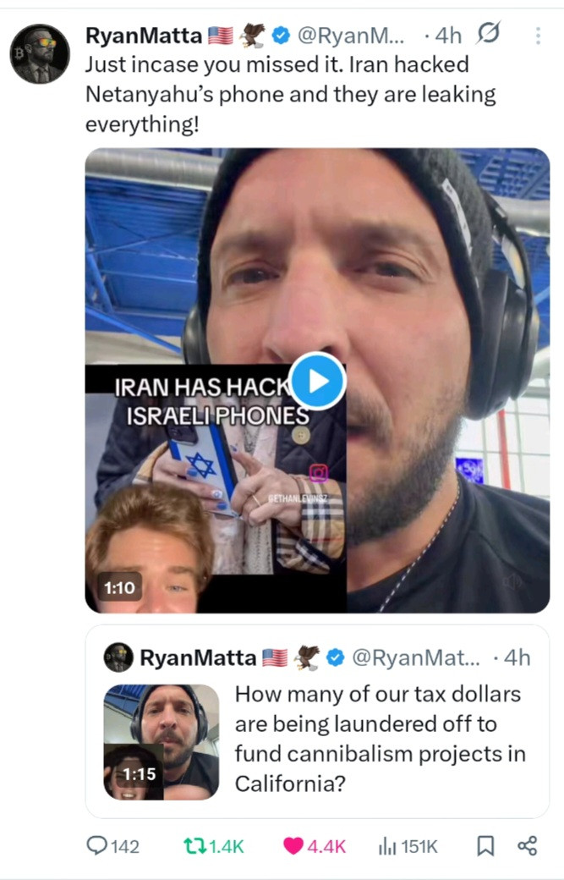
Task: Play the Iran hacked phones video
Action: pos(317,381)
